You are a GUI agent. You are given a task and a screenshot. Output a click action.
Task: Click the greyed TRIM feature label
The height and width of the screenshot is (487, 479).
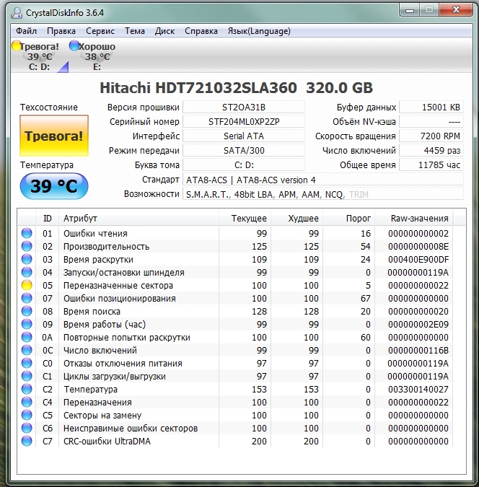point(359,194)
